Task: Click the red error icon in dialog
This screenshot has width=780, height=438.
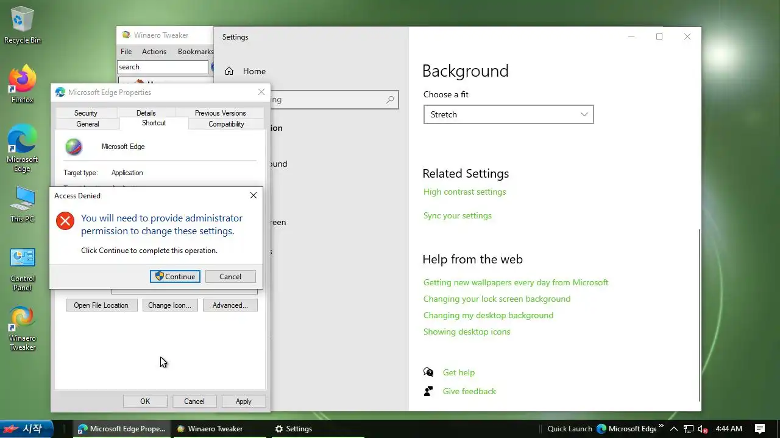Action: (65, 221)
